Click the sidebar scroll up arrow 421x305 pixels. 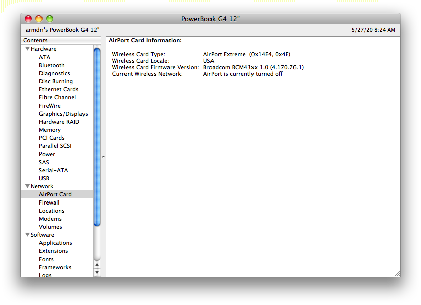(97, 265)
